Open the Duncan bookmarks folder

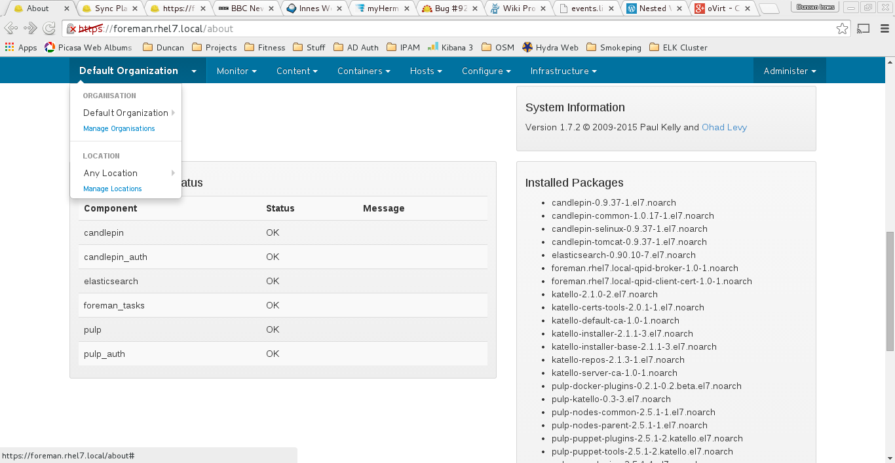(163, 47)
